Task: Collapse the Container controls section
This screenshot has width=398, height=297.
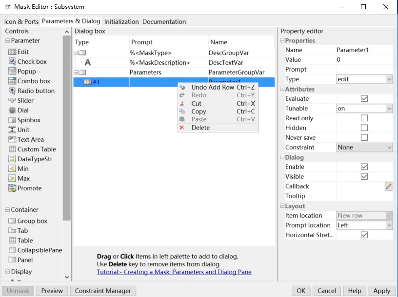Action: click(x=8, y=209)
